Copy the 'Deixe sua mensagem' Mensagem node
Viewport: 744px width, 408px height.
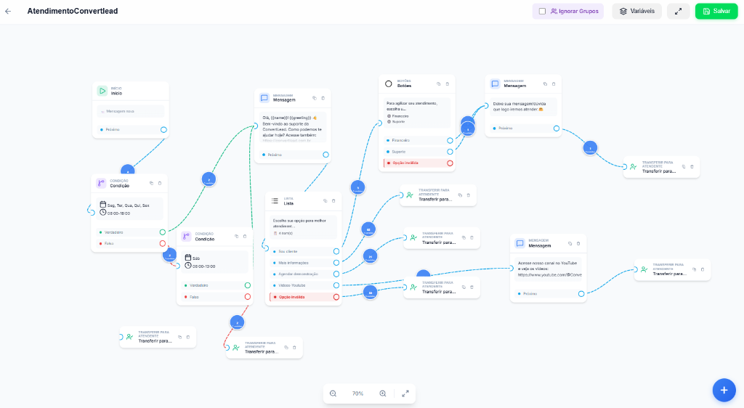coord(545,84)
